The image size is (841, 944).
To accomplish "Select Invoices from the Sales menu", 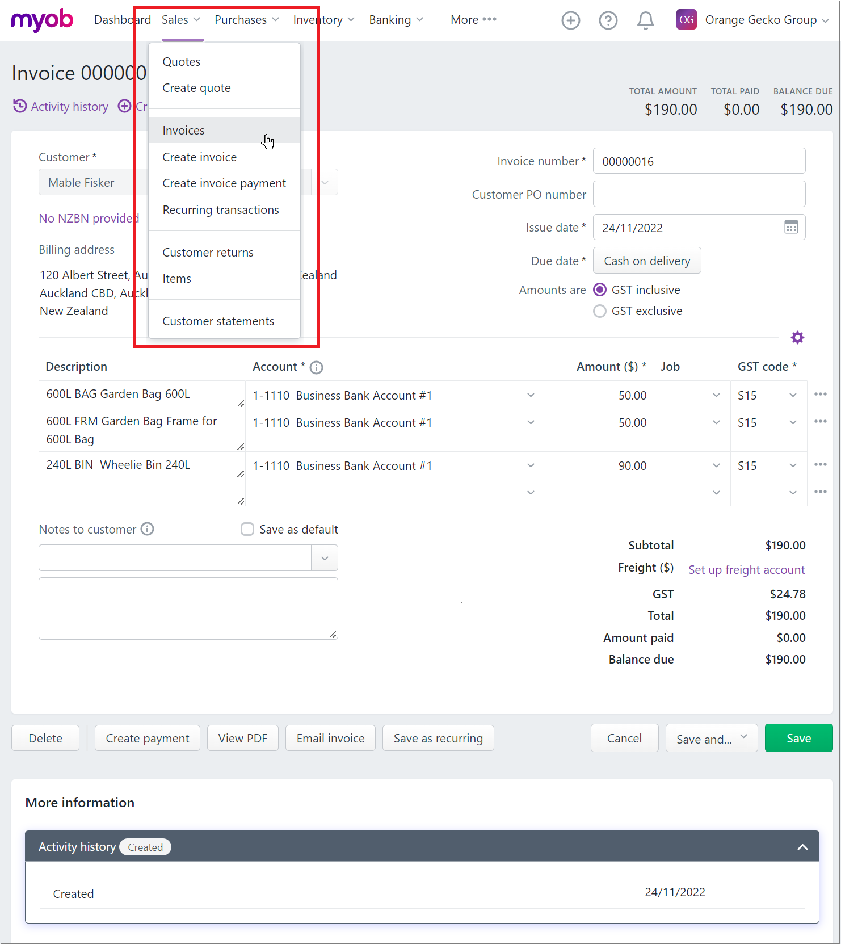I will [224, 130].
